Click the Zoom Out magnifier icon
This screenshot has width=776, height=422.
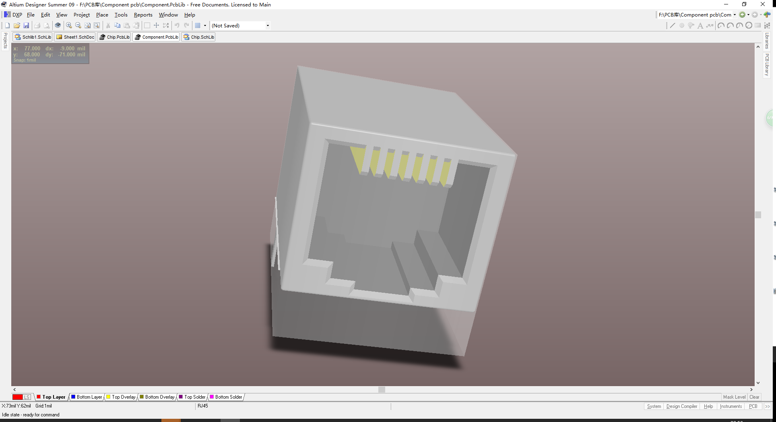78,25
